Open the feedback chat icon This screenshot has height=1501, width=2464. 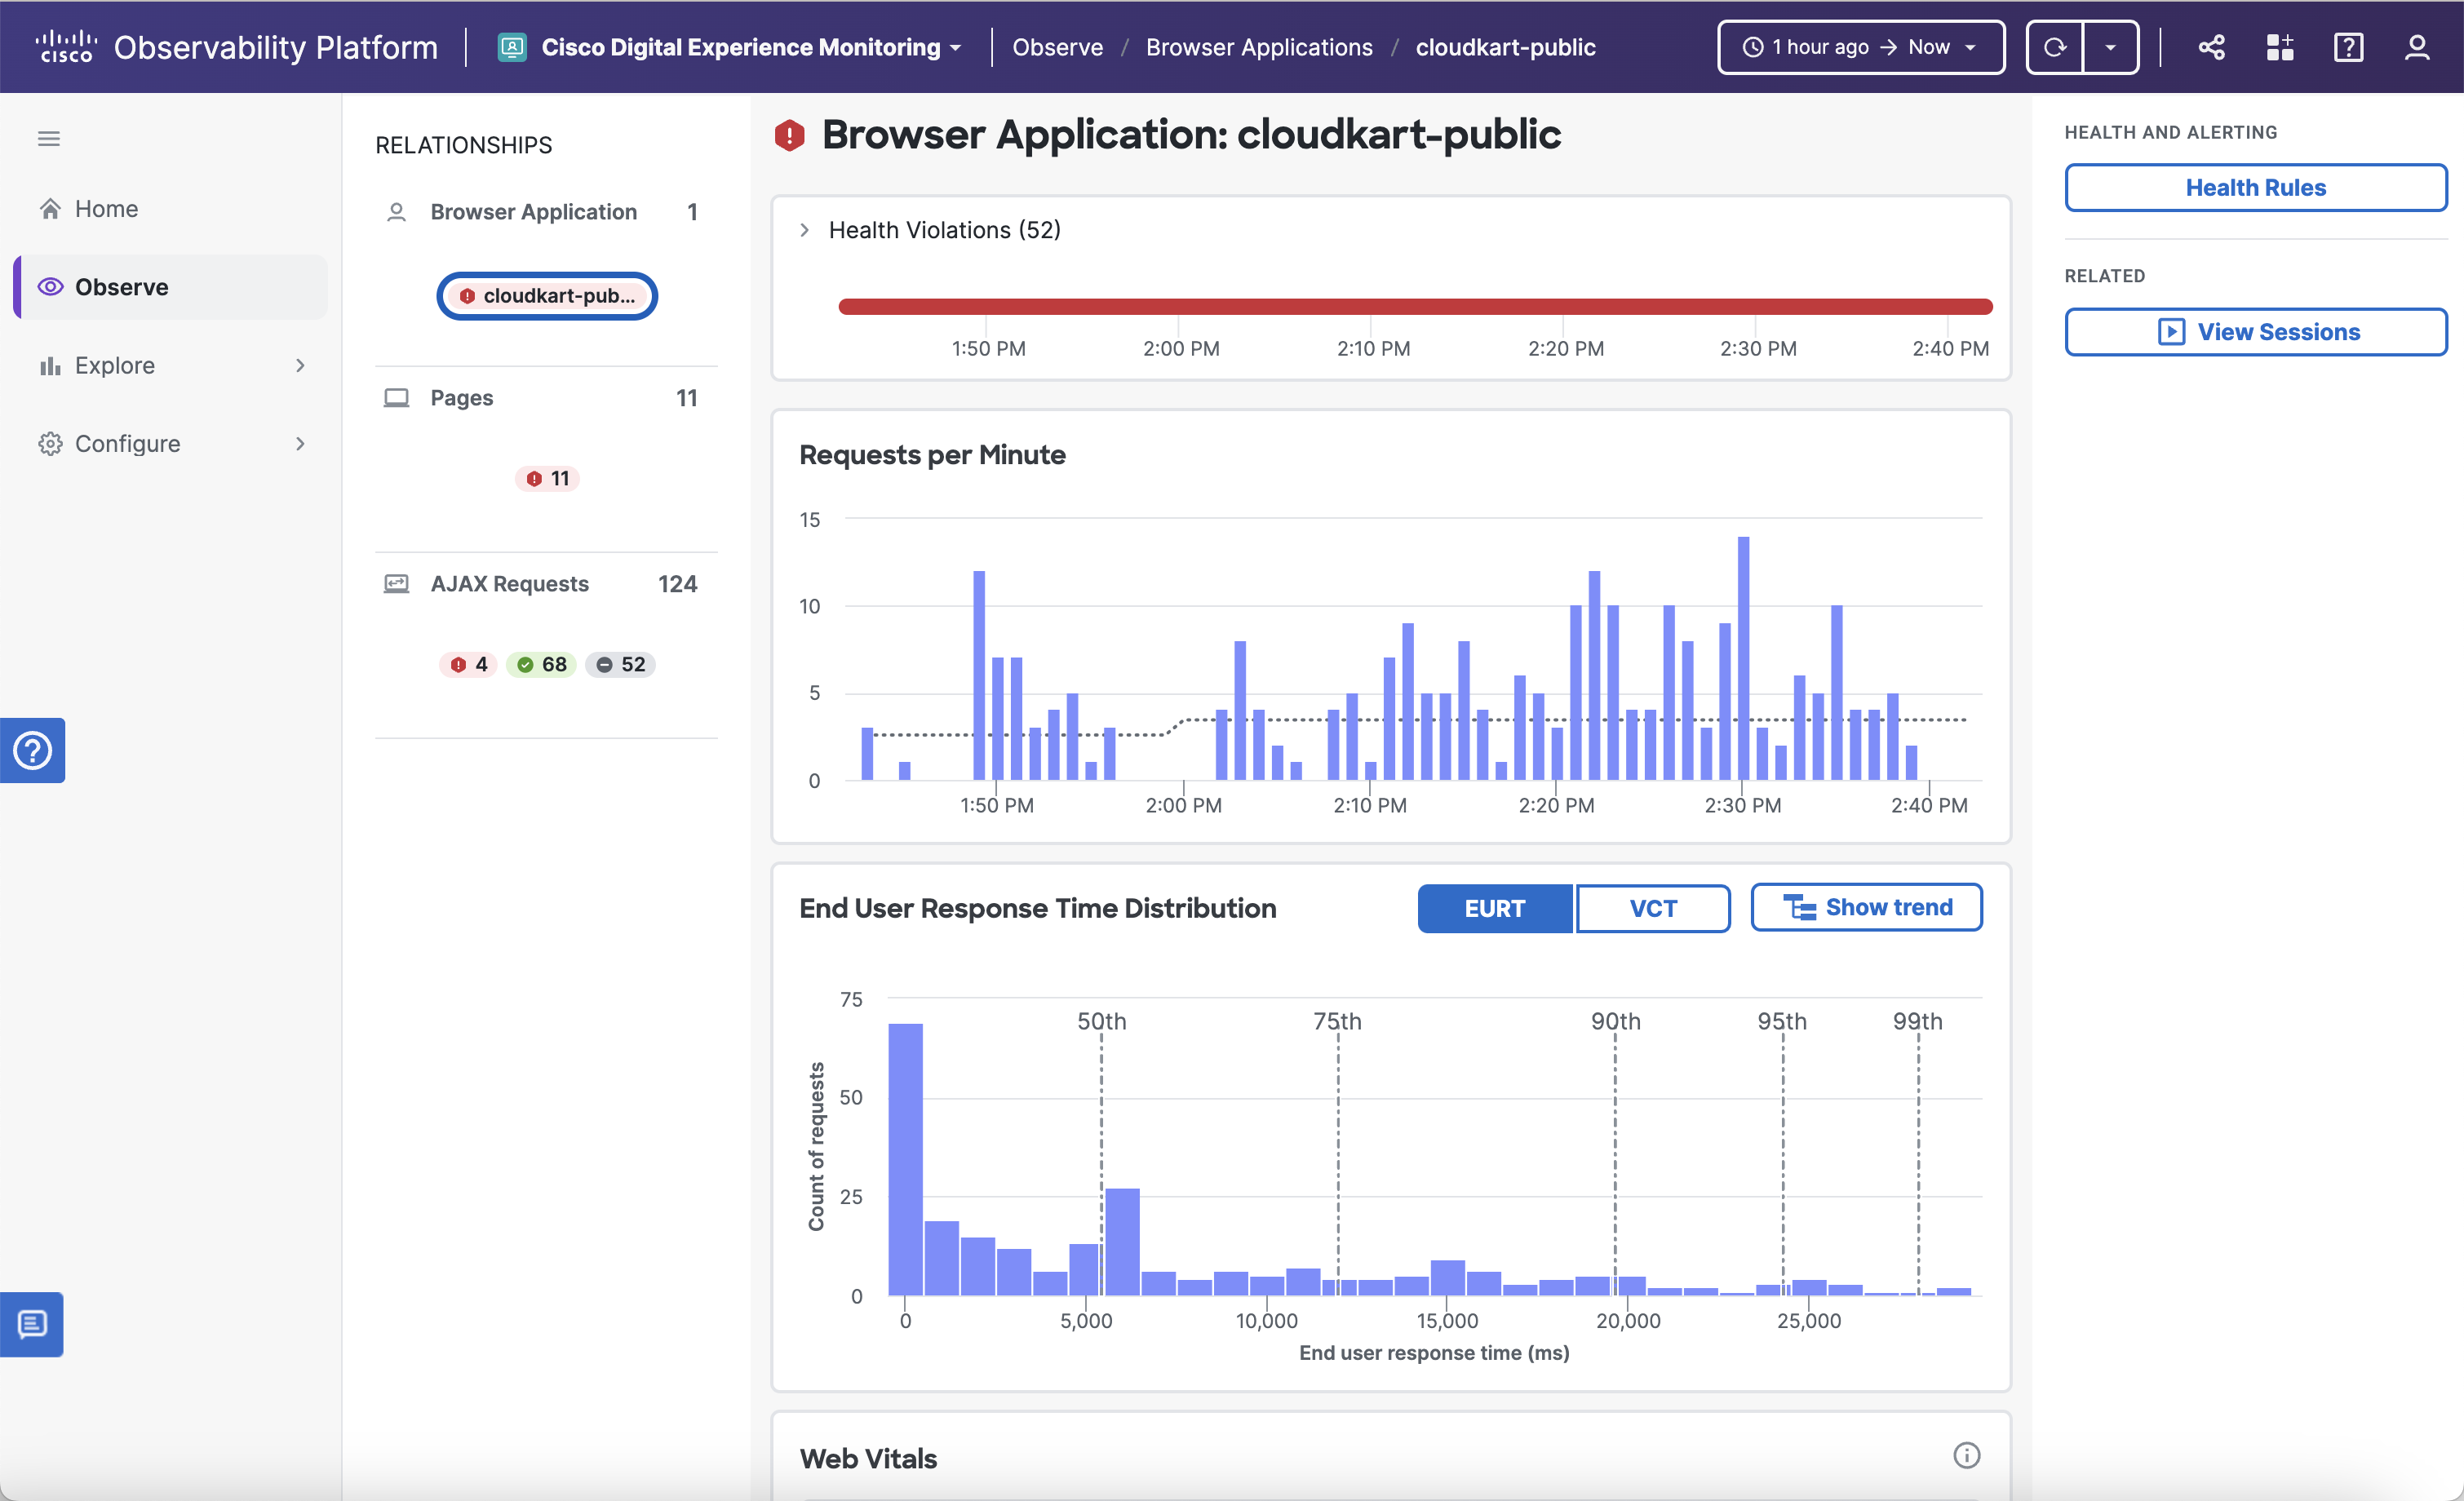click(x=33, y=1325)
